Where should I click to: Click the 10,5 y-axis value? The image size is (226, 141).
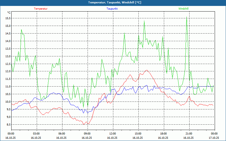pyautogui.click(x=8, y=94)
